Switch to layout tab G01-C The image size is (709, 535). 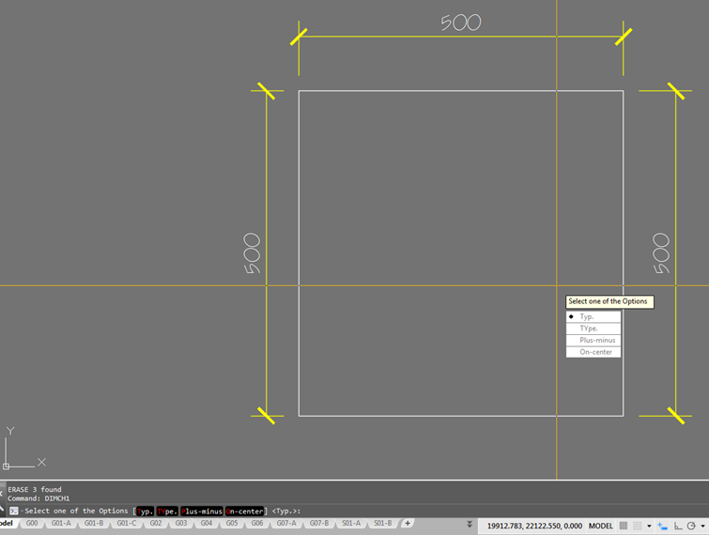click(x=127, y=523)
